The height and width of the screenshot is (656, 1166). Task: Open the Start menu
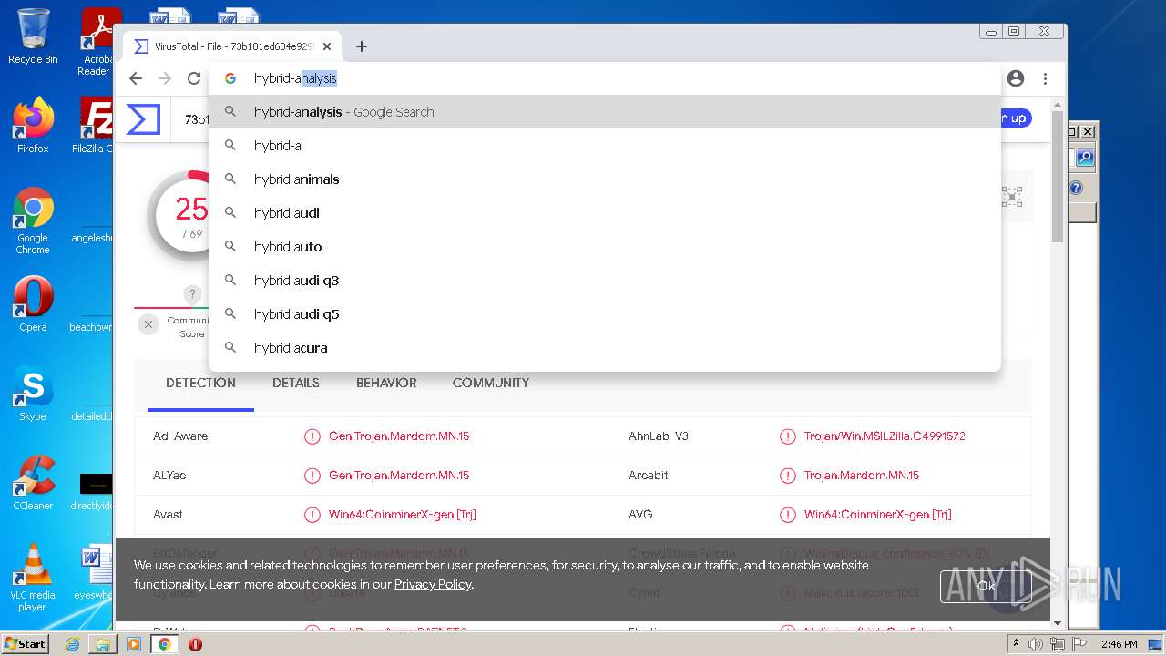26,644
